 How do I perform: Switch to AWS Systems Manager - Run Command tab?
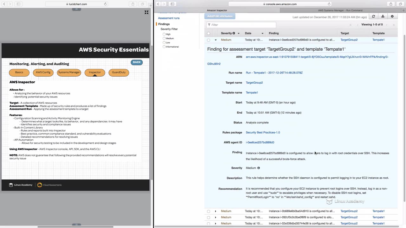340,10
